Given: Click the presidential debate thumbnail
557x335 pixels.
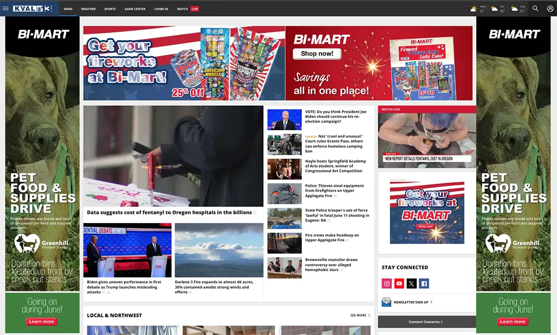Looking at the screenshot, I should pos(128,250).
